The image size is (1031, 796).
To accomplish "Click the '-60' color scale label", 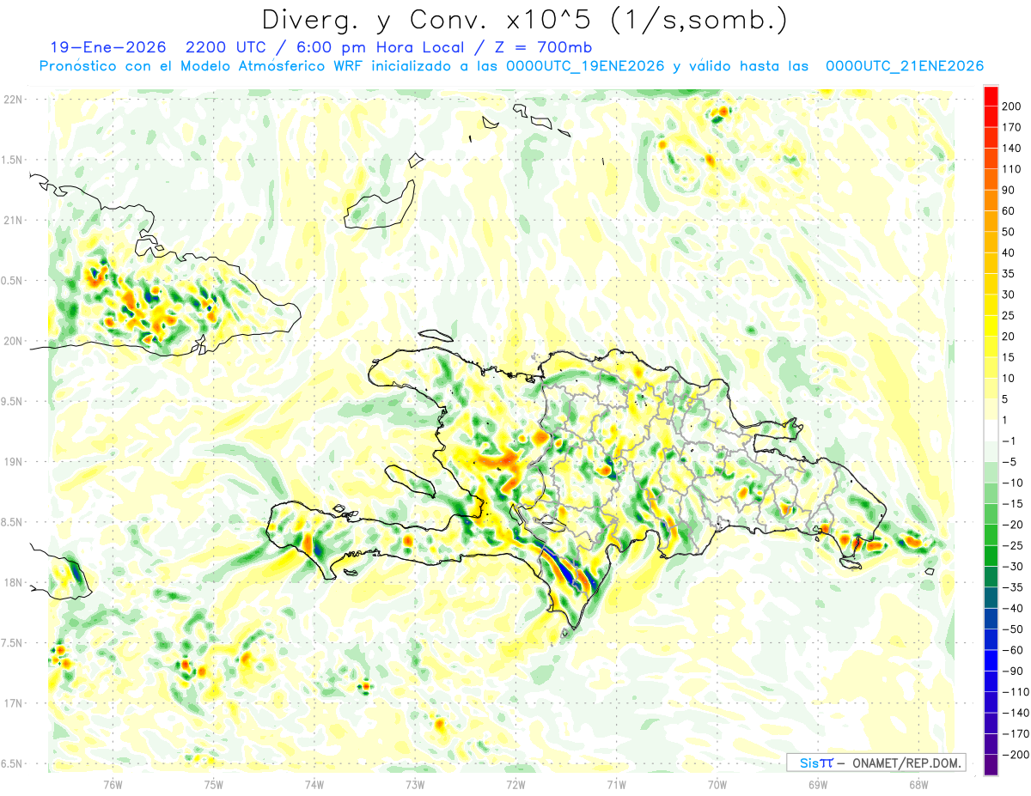I will coord(1013,650).
